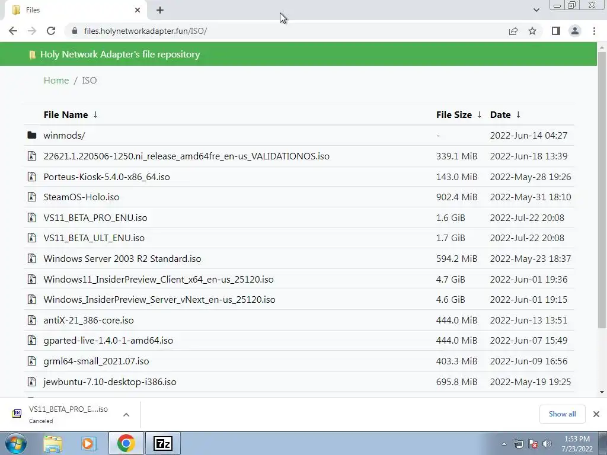Click the network tray icon
The image size is (607, 455).
point(518,444)
